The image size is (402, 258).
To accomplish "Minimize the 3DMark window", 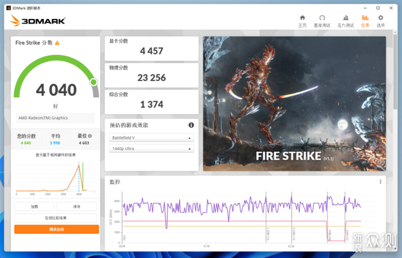I will 365,8.
